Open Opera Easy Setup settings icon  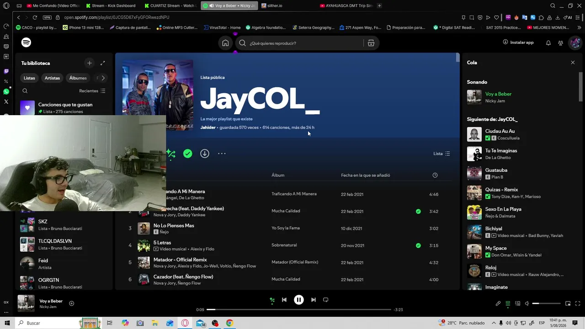point(578,17)
